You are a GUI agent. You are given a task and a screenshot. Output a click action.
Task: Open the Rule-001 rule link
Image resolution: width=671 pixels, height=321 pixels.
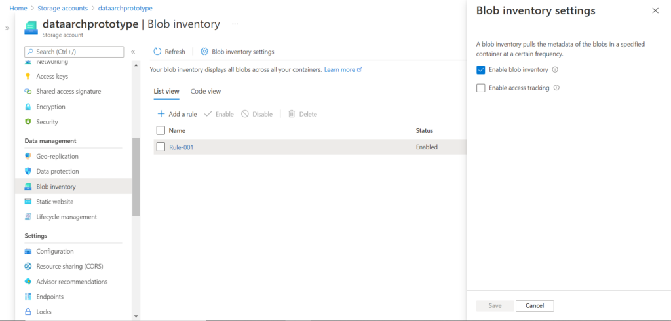tap(182, 147)
